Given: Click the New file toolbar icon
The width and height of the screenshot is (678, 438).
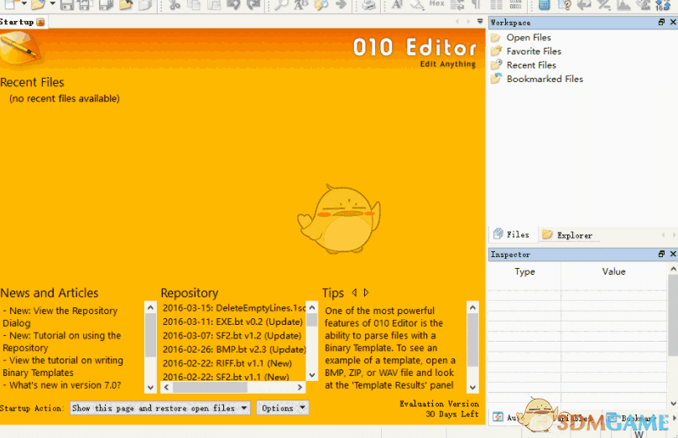Looking at the screenshot, I should (9, 4).
